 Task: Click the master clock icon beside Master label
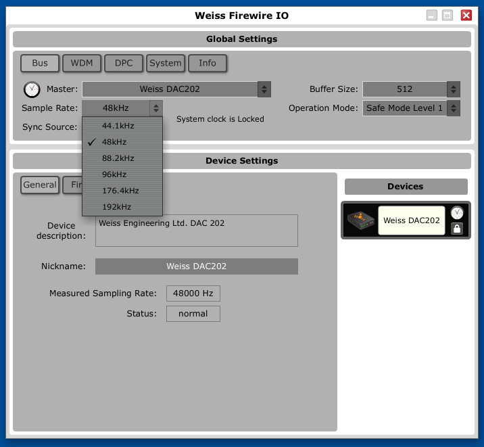(32, 89)
